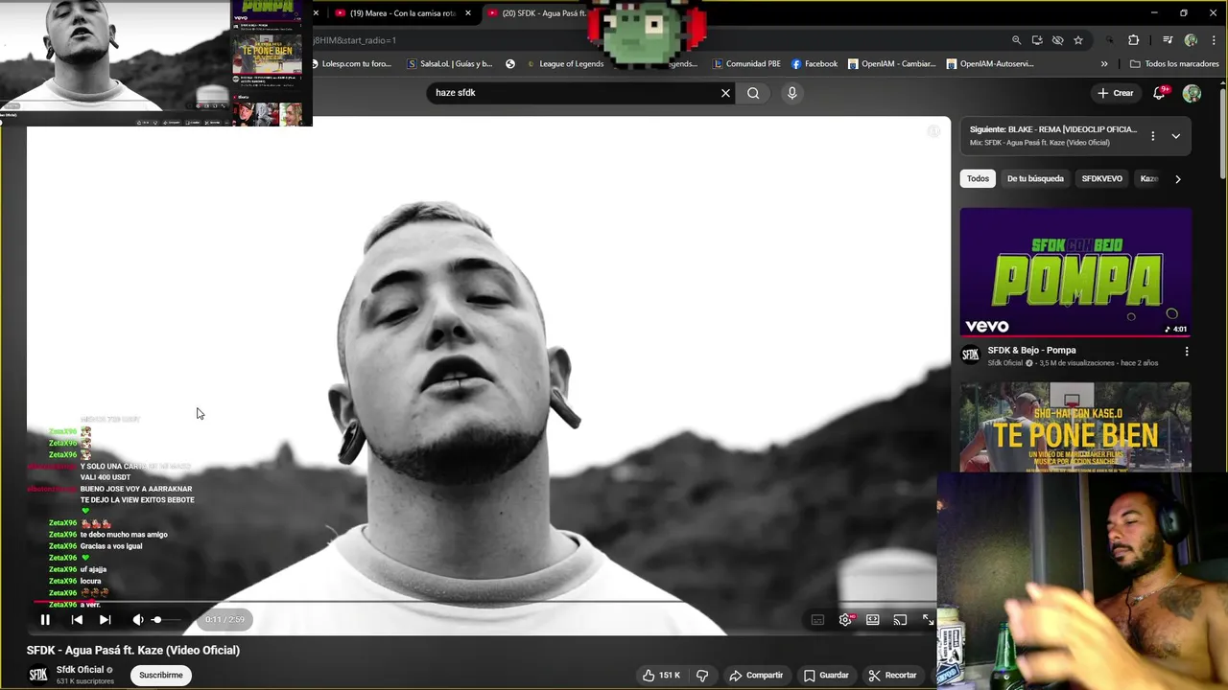Open the Chrome profile avatar
The height and width of the screenshot is (690, 1228).
[x=1191, y=40]
